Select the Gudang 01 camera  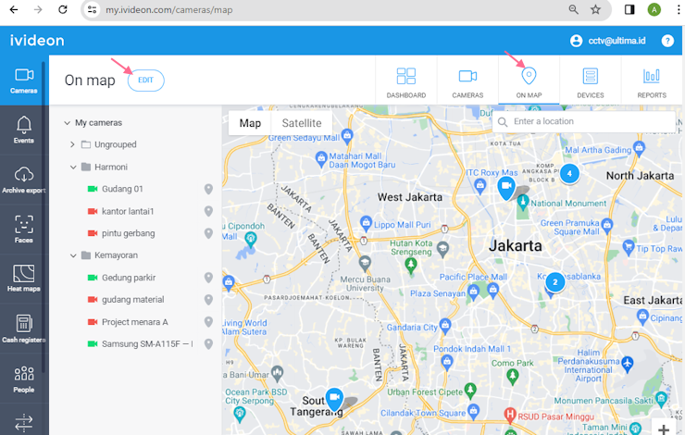[122, 189]
